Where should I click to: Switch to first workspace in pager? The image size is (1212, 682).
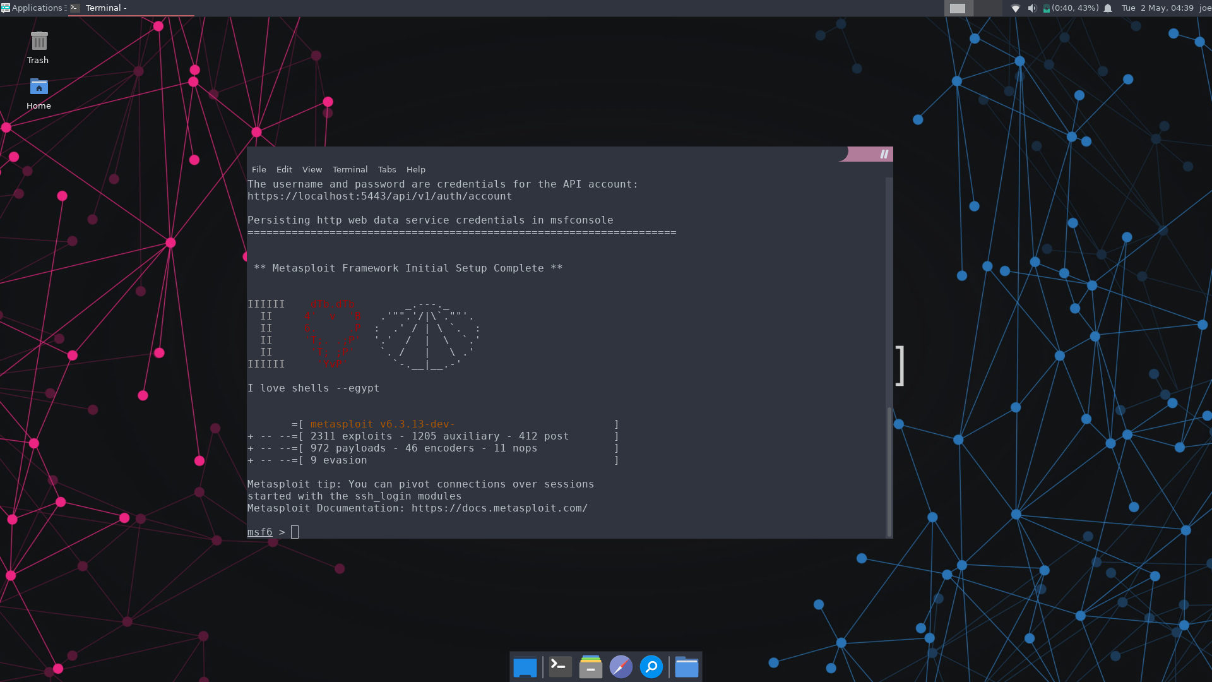[x=958, y=8]
